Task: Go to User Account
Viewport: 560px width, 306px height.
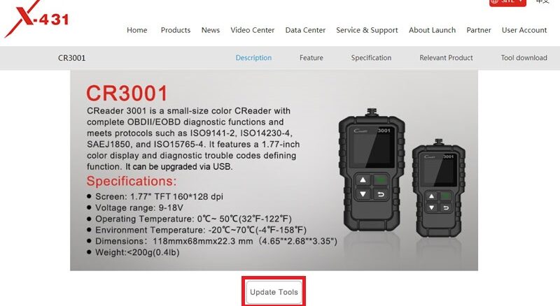Action: (524, 30)
